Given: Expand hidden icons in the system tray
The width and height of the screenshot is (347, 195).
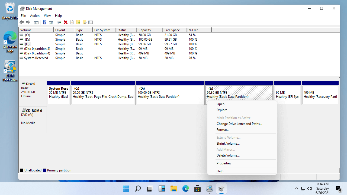Looking at the screenshot, I should tap(296, 188).
